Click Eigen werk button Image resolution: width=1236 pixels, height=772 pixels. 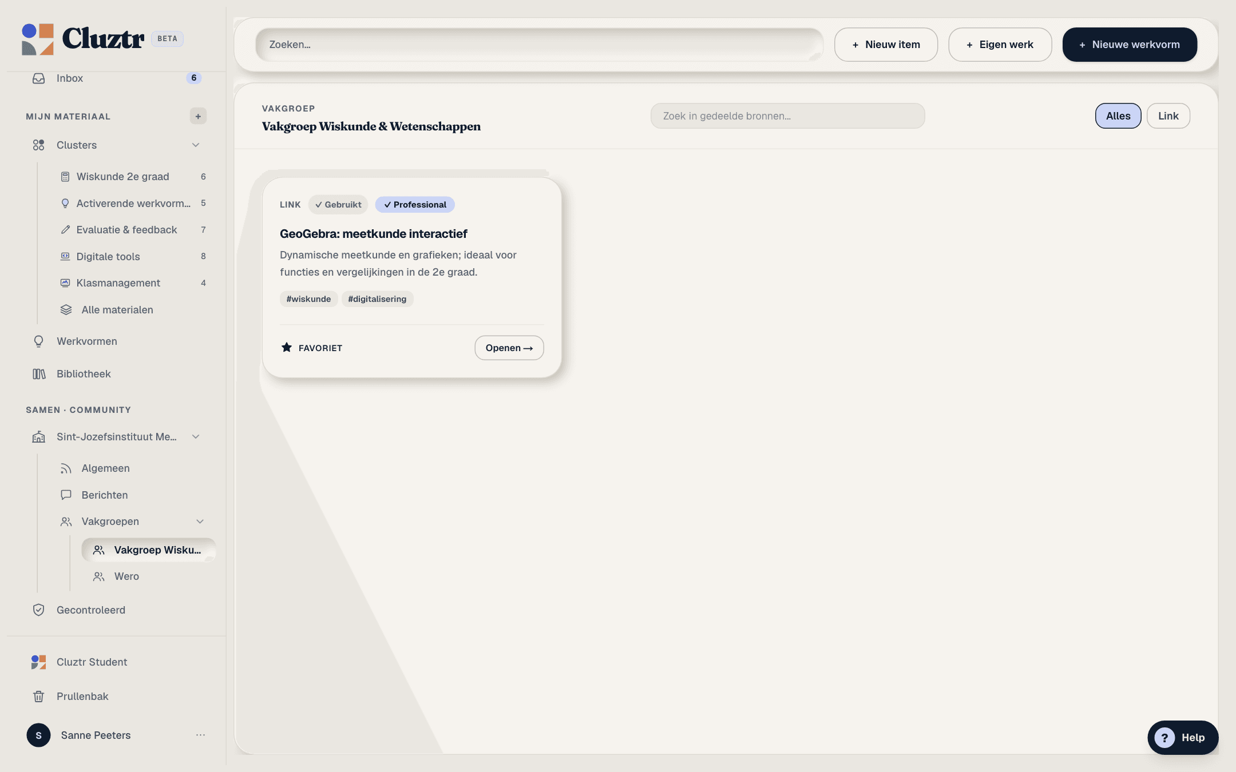pyautogui.click(x=1000, y=45)
